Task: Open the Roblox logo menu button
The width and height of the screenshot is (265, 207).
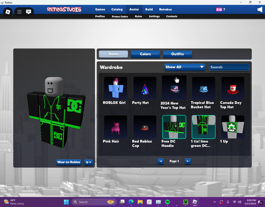Action: 8,12
